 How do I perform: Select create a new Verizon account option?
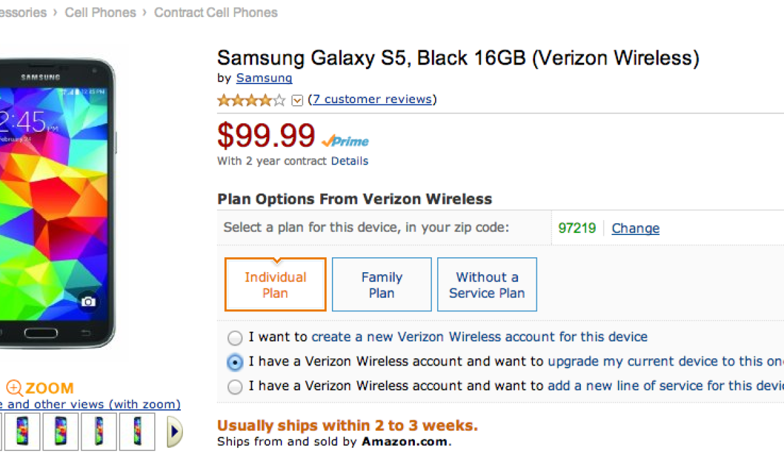[x=235, y=338]
